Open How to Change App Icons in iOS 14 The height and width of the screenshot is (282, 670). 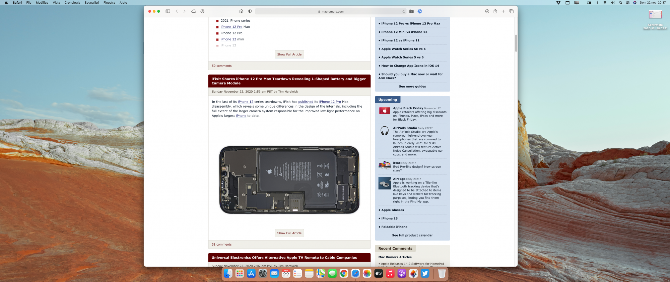click(410, 66)
